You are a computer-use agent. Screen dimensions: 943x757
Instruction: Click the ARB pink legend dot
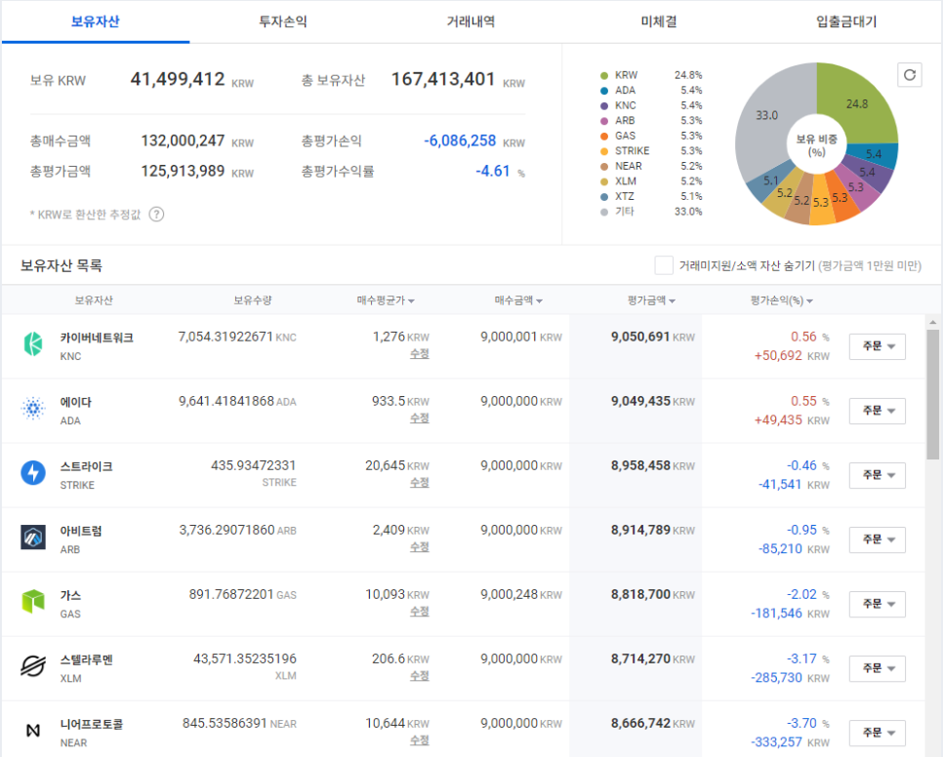(604, 121)
